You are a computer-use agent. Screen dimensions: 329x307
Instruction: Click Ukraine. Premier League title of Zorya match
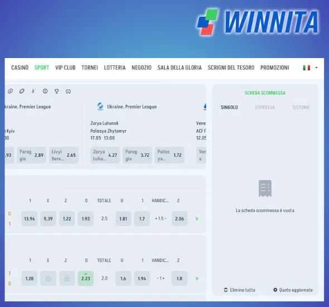(132, 107)
